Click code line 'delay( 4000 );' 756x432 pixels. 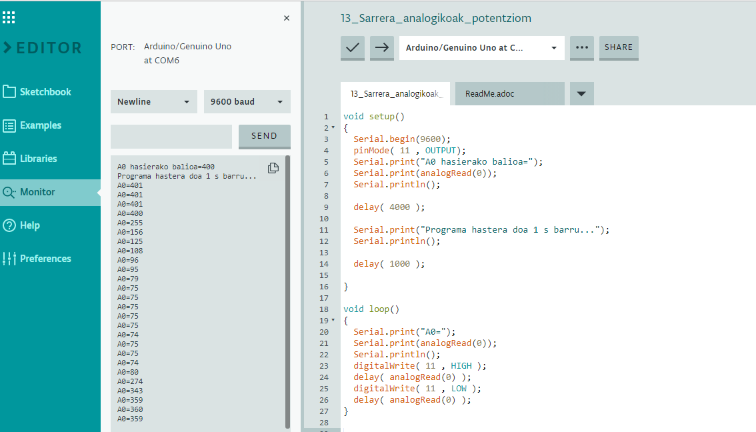point(389,207)
